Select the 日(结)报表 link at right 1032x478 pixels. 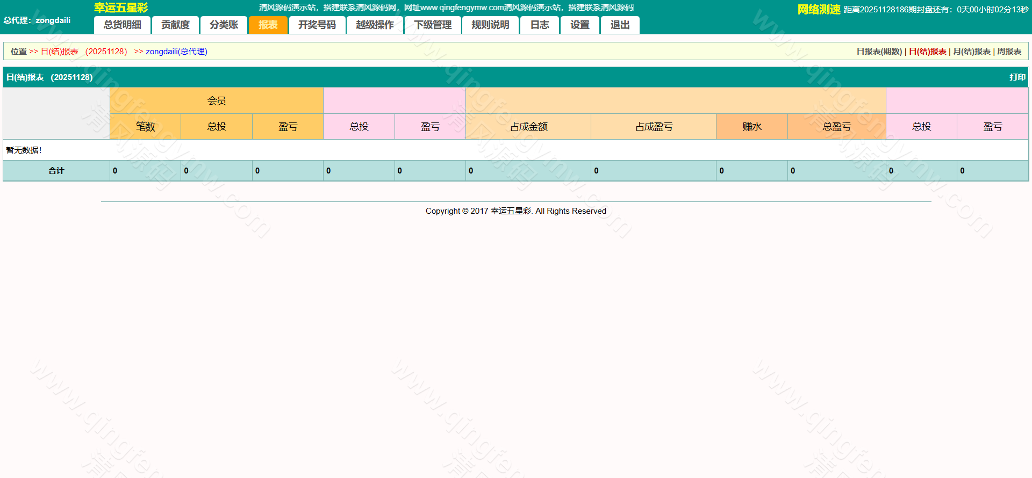click(927, 52)
